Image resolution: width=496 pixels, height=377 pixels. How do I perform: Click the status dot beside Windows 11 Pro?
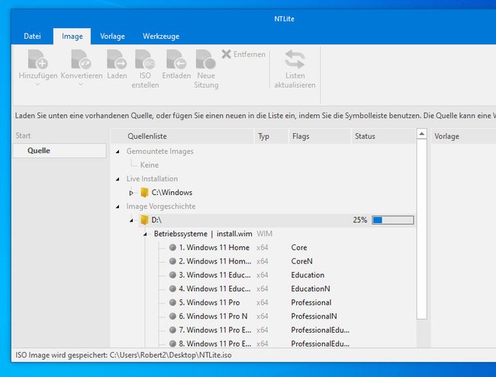172,302
